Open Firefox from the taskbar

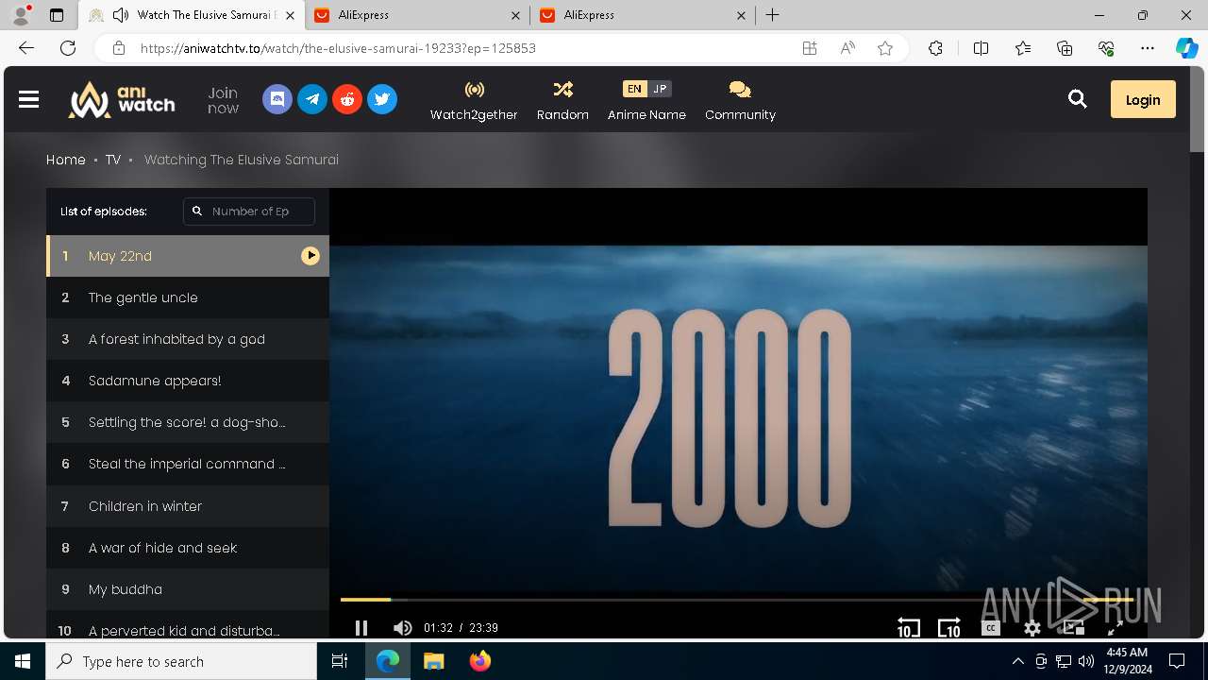[x=480, y=661]
